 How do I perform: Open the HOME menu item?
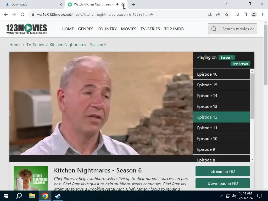[x=68, y=29]
